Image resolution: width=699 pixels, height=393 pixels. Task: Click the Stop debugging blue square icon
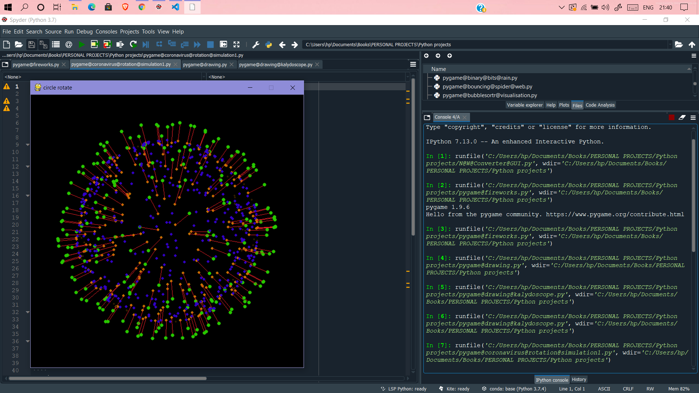[210, 44]
